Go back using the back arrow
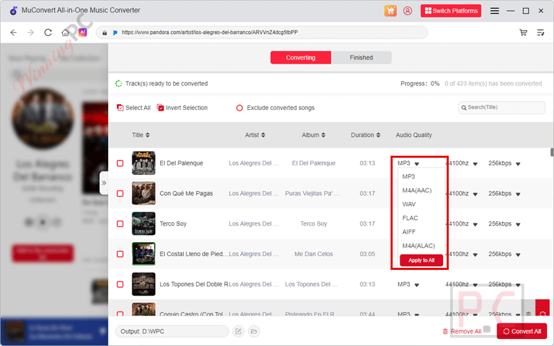The height and width of the screenshot is (346, 554). click(x=13, y=33)
